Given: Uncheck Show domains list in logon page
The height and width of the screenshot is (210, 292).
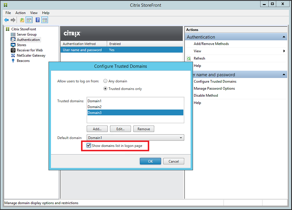Looking at the screenshot, I should tap(89, 145).
